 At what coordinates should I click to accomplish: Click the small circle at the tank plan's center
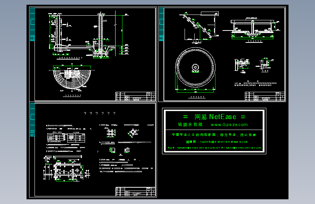[x=195, y=67]
